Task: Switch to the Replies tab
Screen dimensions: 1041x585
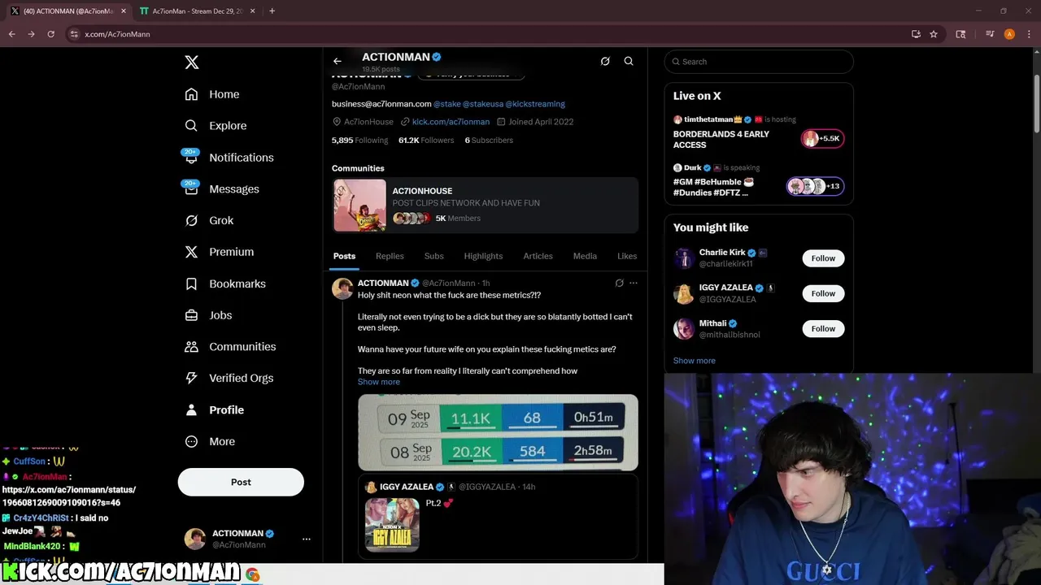Action: pos(390,256)
